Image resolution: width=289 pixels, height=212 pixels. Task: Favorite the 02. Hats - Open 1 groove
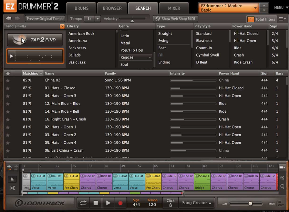[x=8, y=127]
